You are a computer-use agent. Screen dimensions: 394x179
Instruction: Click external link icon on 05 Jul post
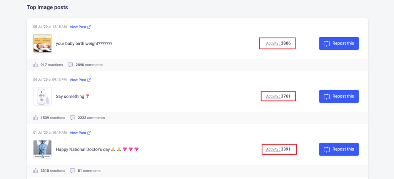click(89, 27)
